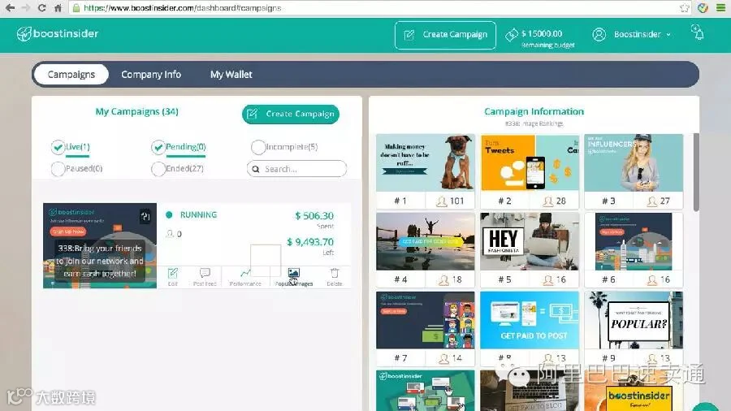Select ranked image #5 HEY fashionista

(x=530, y=241)
